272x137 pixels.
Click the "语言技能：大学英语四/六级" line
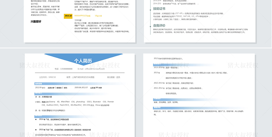coord(189,13)
